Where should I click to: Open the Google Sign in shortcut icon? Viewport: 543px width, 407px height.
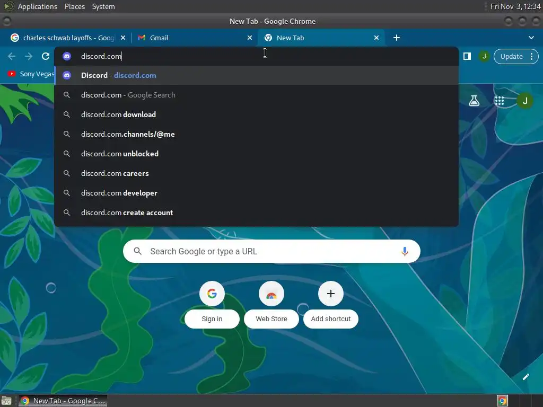click(212, 294)
